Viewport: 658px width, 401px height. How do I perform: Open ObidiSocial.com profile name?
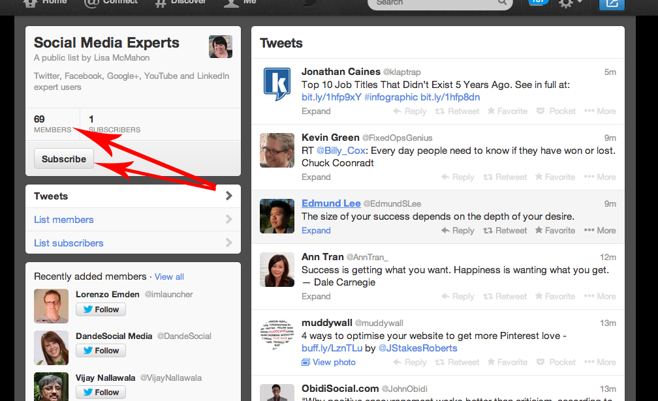coord(340,389)
